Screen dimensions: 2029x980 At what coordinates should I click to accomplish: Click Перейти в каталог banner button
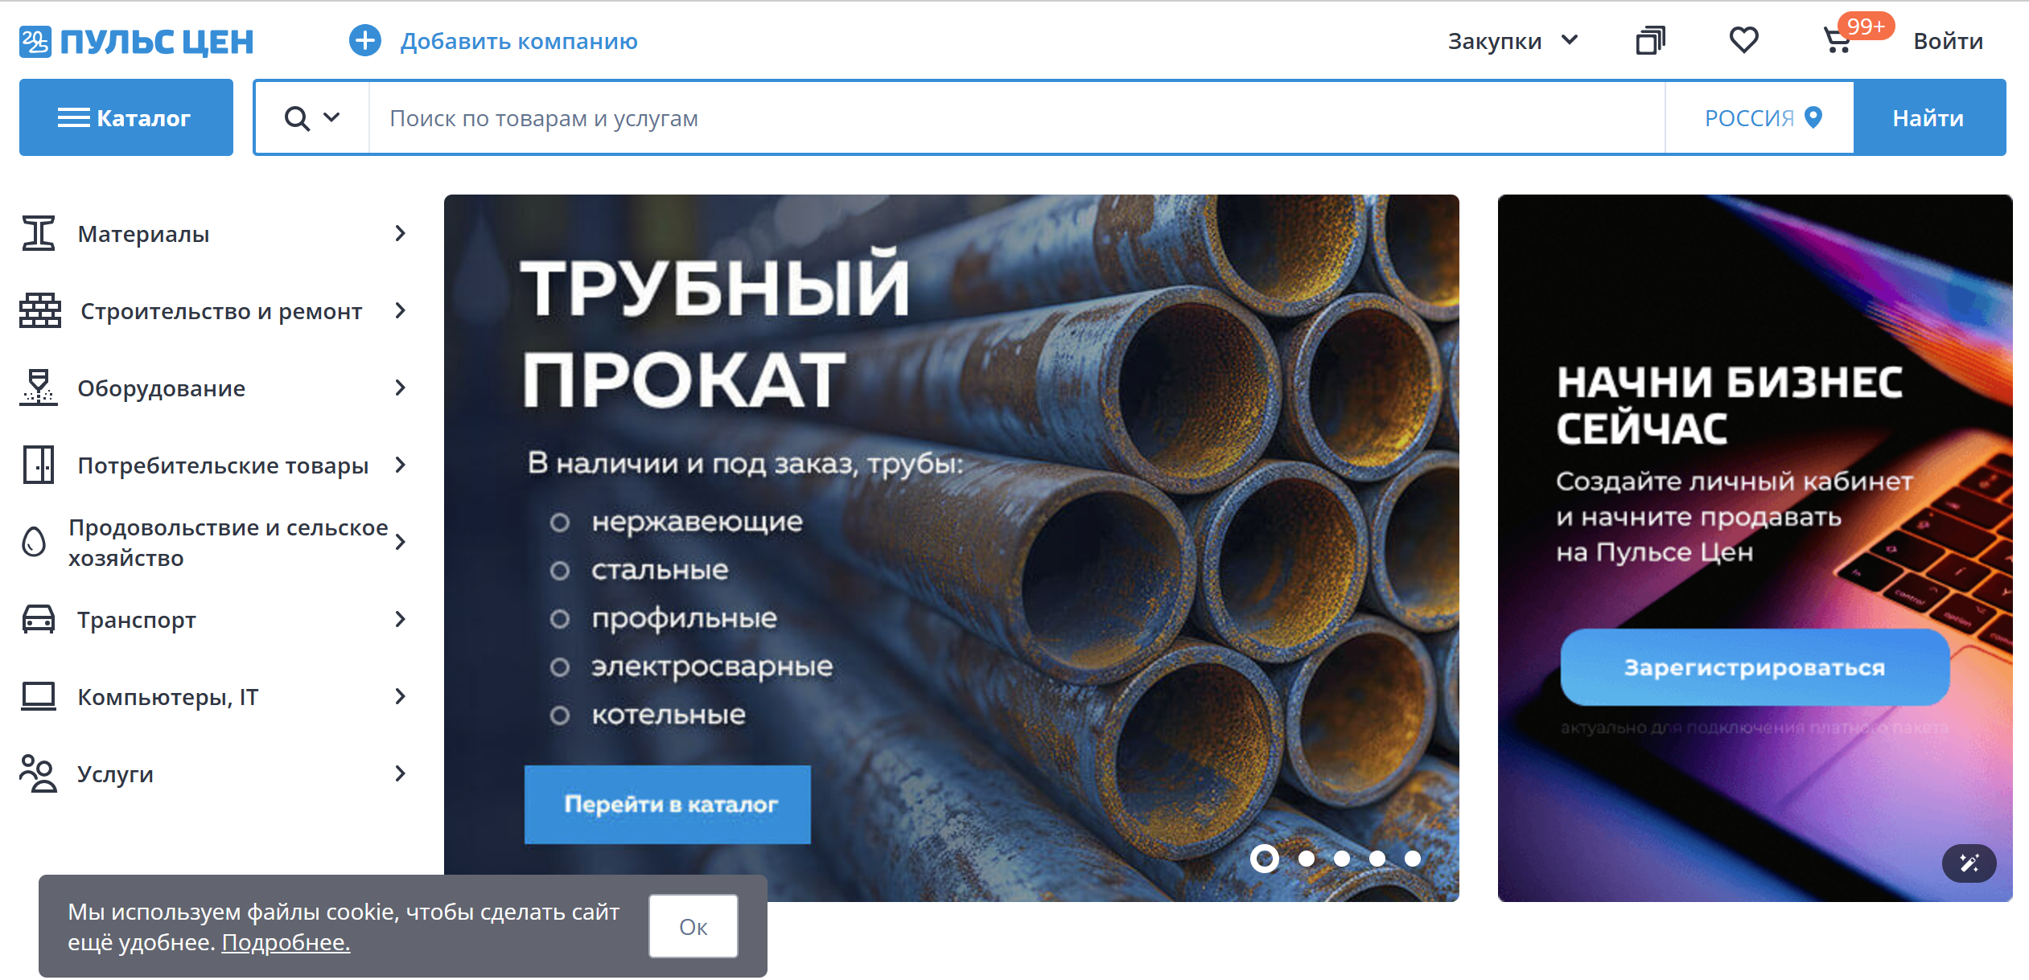coord(668,804)
